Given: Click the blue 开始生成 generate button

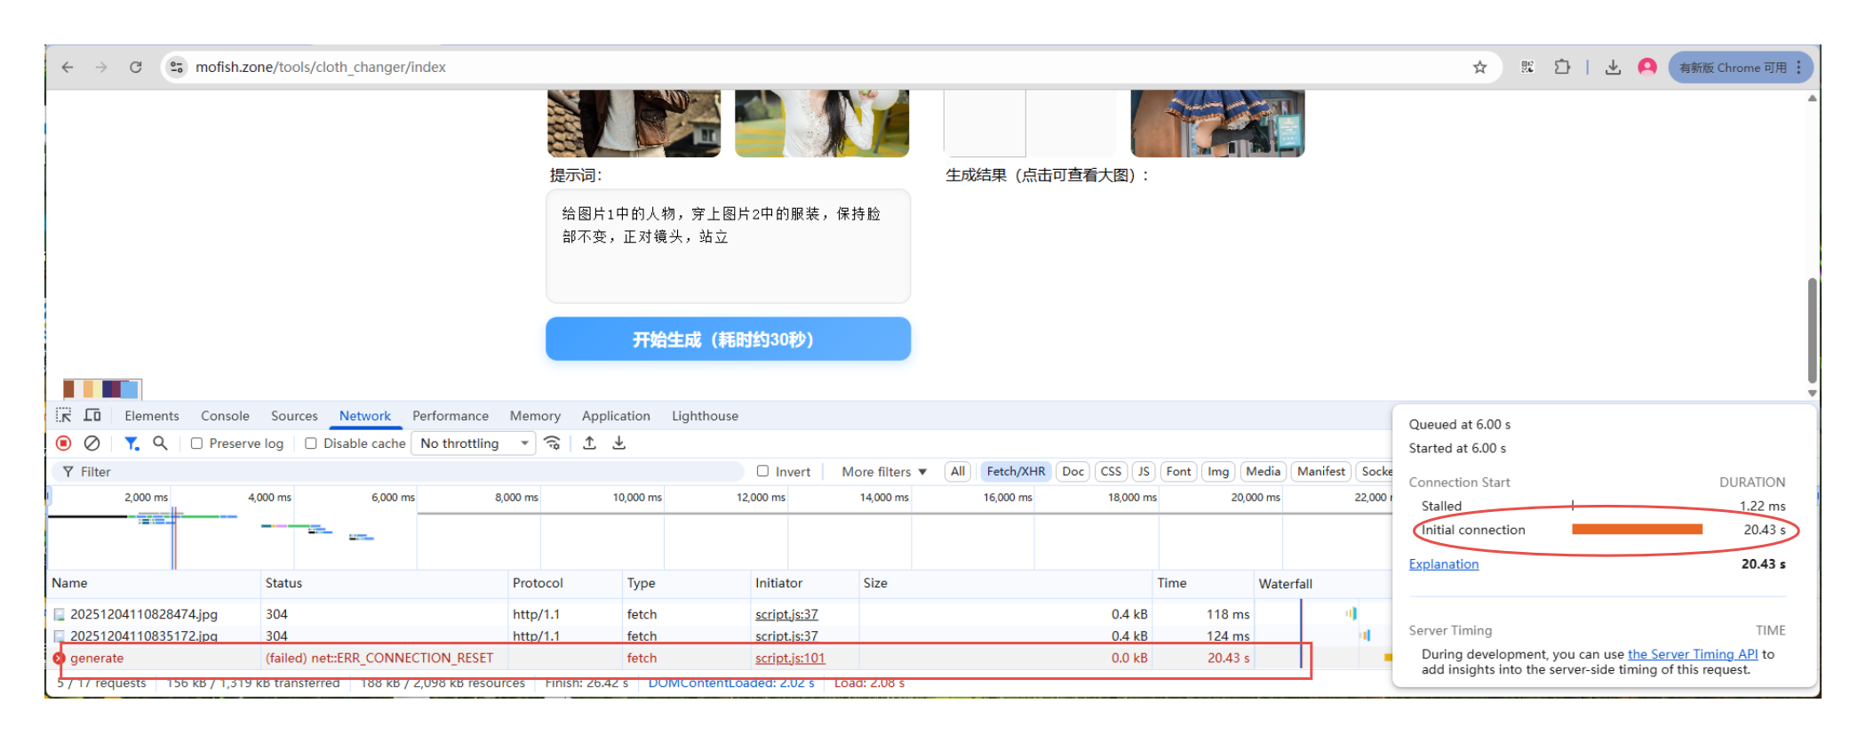Looking at the screenshot, I should pos(728,340).
